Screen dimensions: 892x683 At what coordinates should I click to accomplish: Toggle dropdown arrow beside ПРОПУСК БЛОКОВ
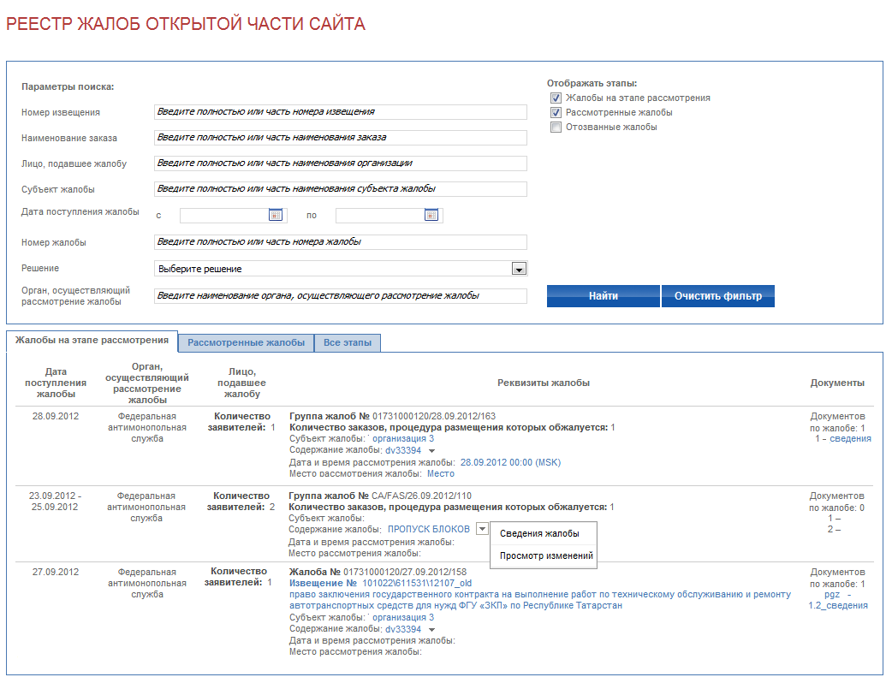(x=482, y=529)
